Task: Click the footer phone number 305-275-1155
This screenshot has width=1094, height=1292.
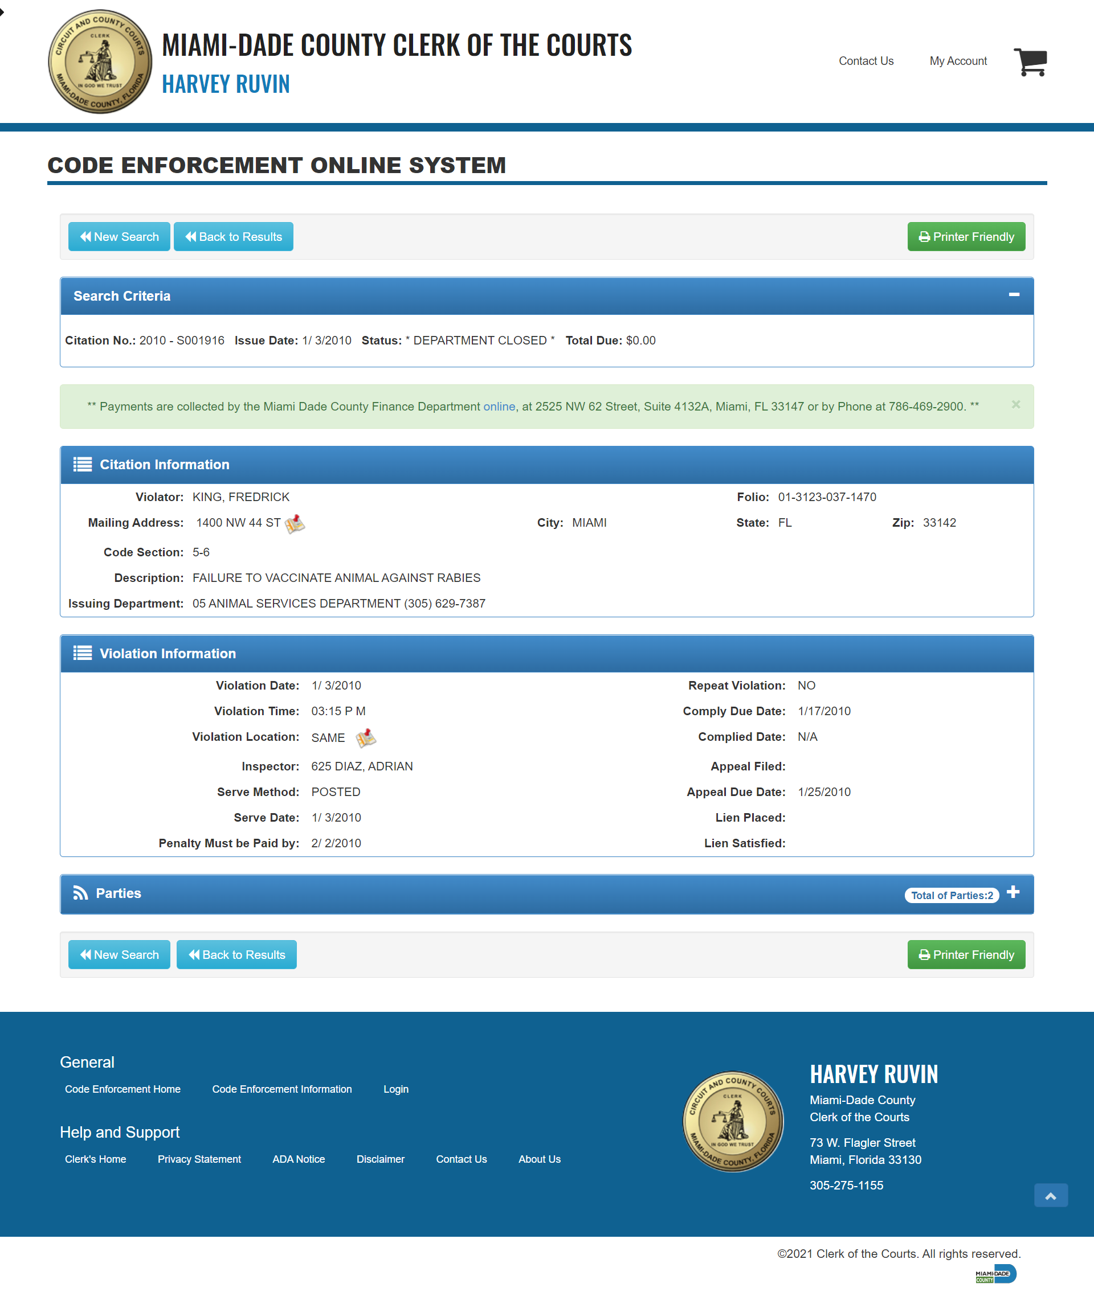Action: click(x=847, y=1186)
